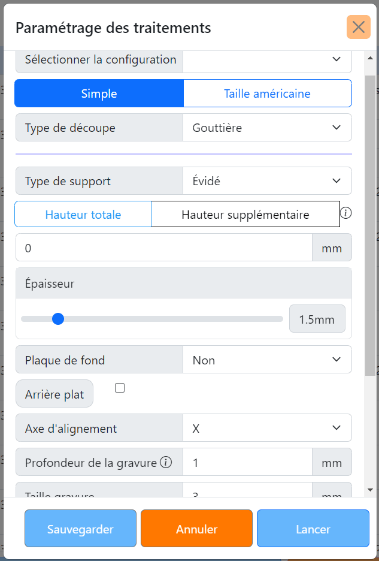Switch to Hauteur supplémentaire mode
Screen dimensions: 379x561
coord(245,213)
